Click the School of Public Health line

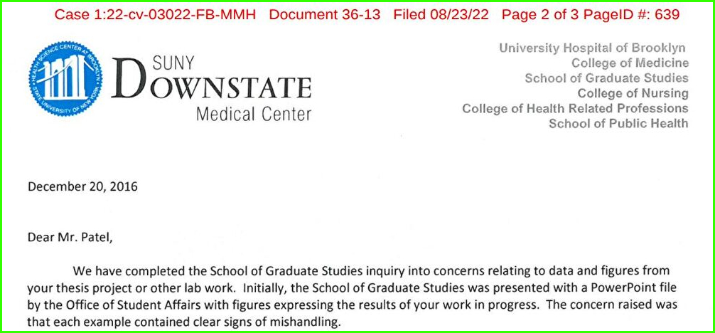pyautogui.click(x=618, y=123)
